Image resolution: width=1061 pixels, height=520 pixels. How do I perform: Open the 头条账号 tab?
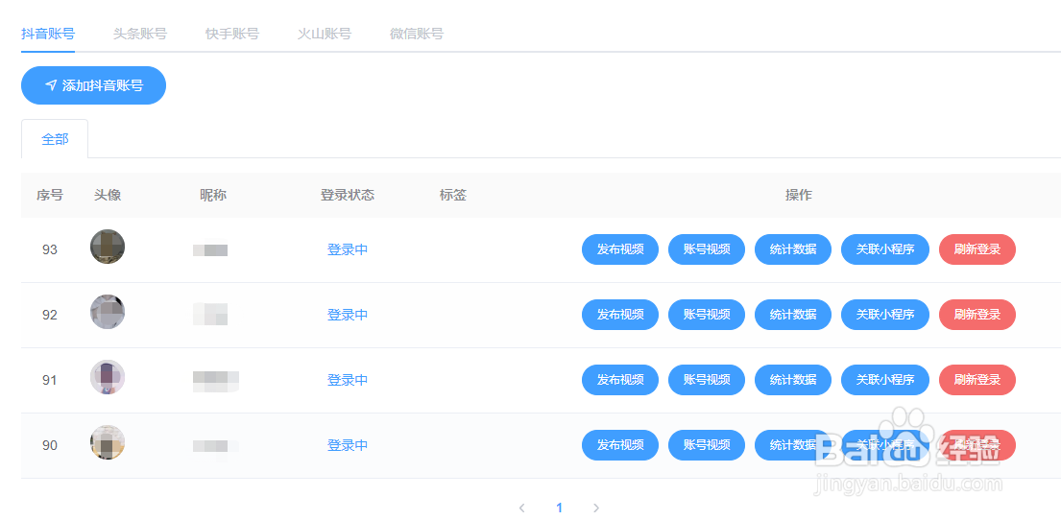point(140,34)
